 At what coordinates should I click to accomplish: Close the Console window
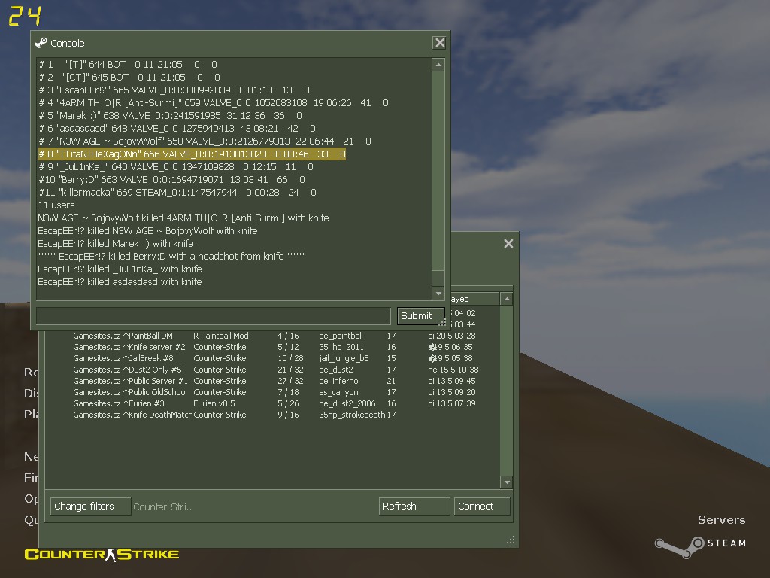[439, 43]
